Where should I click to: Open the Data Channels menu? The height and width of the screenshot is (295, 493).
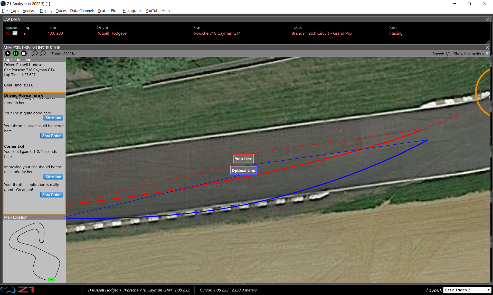[82, 11]
